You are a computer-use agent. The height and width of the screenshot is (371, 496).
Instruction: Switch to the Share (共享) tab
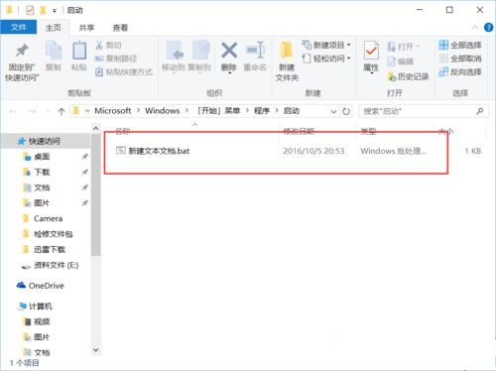coord(86,28)
